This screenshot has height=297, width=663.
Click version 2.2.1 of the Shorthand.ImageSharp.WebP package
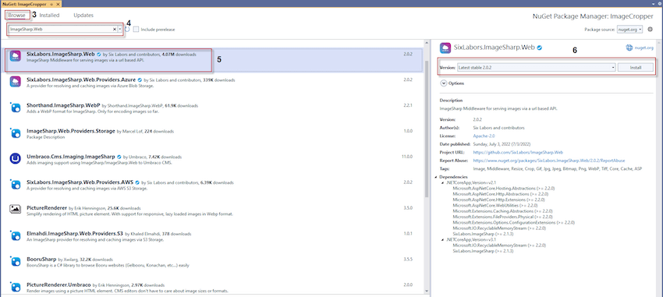408,105
